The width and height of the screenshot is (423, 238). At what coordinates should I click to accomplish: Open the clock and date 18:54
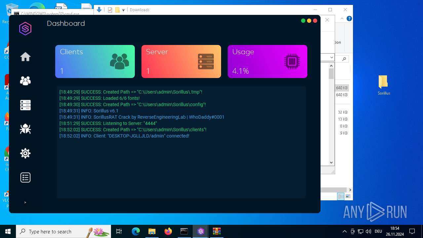coord(395,231)
